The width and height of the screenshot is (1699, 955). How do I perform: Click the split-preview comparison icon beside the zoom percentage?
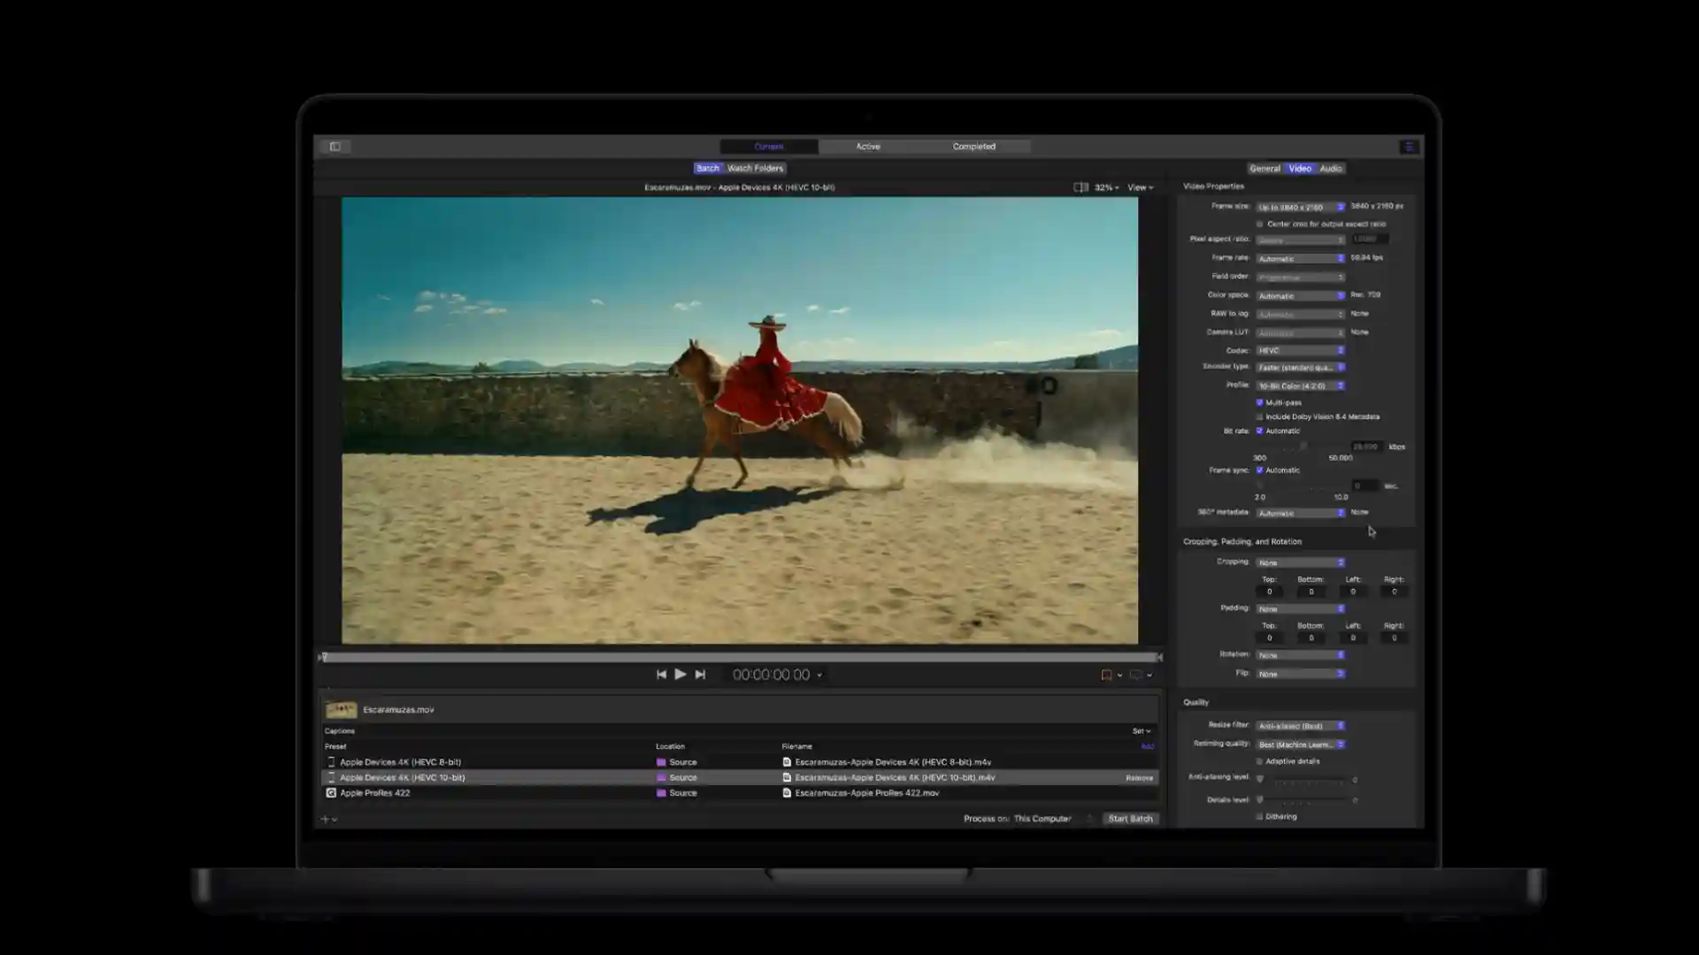pos(1080,187)
